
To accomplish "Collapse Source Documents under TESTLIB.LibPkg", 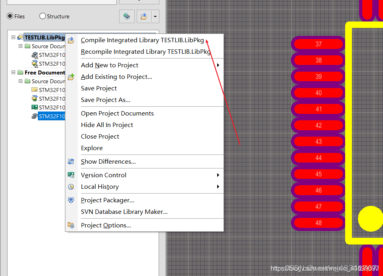I will pyautogui.click(x=20, y=46).
